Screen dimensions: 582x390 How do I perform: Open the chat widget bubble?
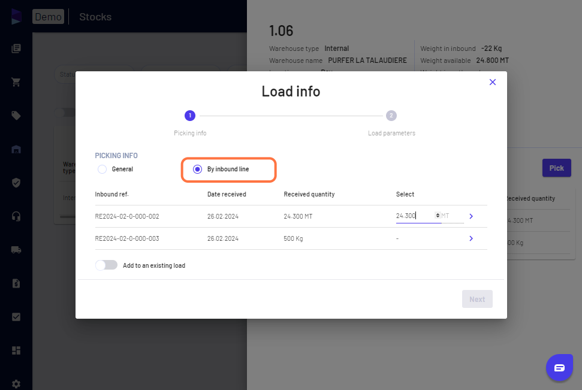click(x=559, y=367)
